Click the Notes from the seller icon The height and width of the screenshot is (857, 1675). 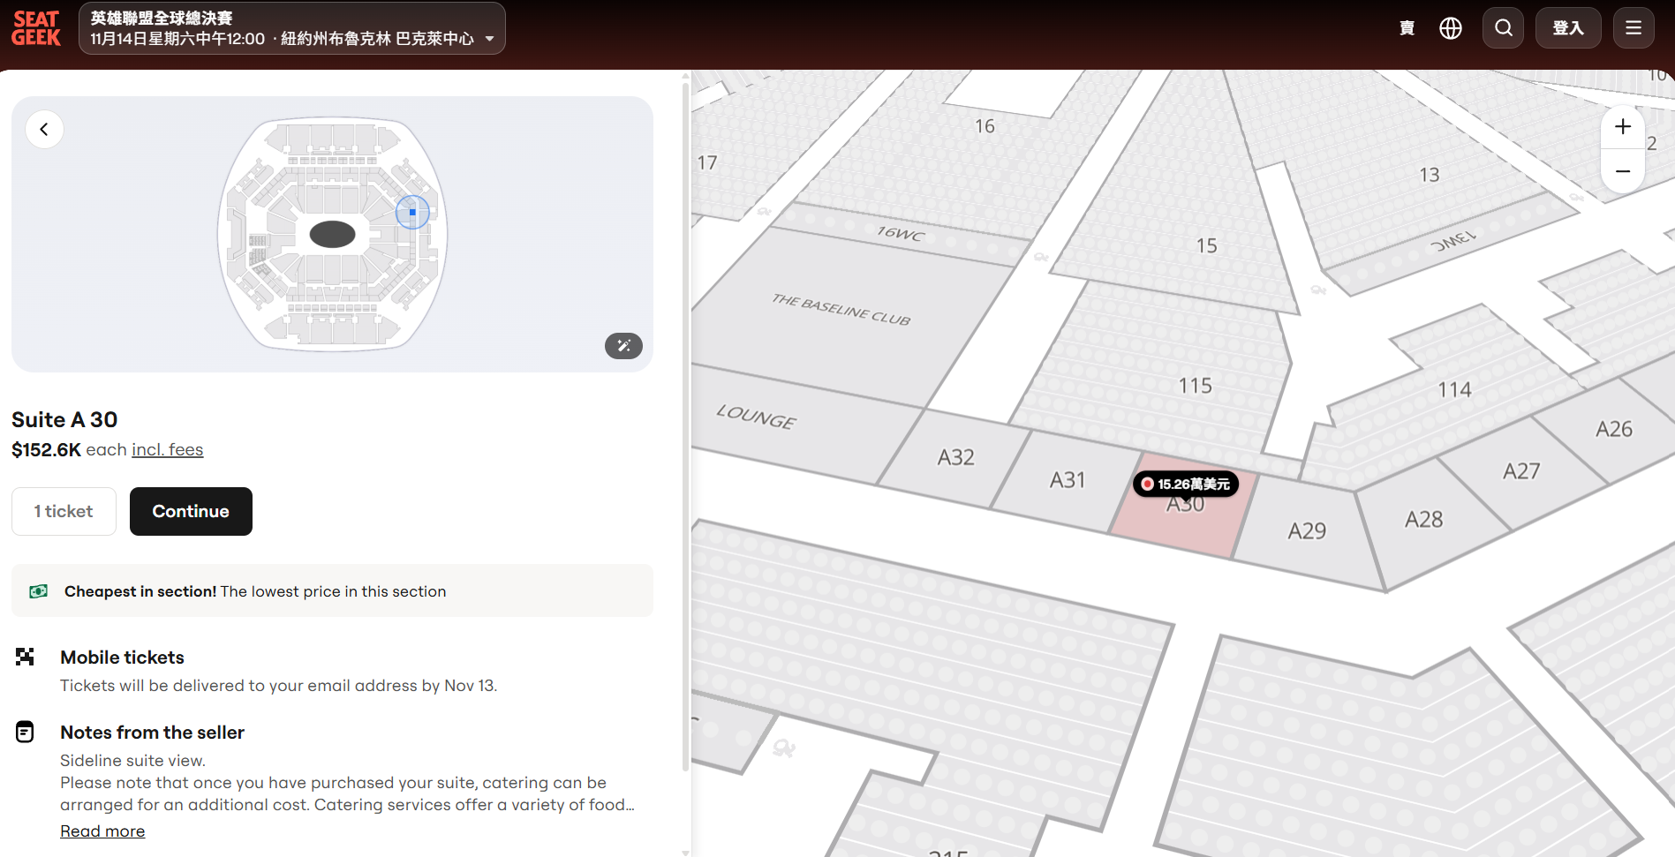pos(25,732)
